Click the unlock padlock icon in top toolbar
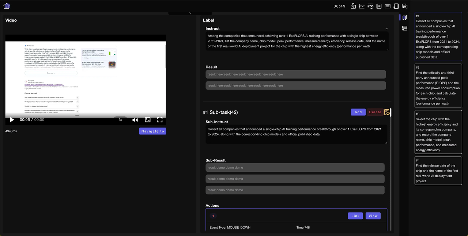Viewport: 468px width, 236px height. click(353, 6)
